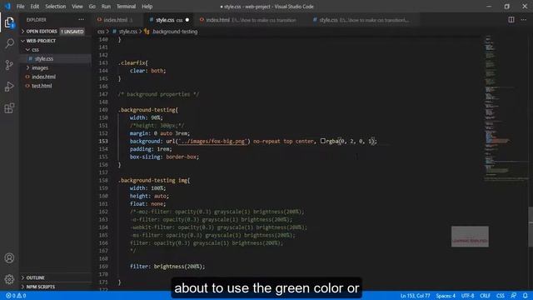Open the Go menu
533x300 pixels.
92,7
